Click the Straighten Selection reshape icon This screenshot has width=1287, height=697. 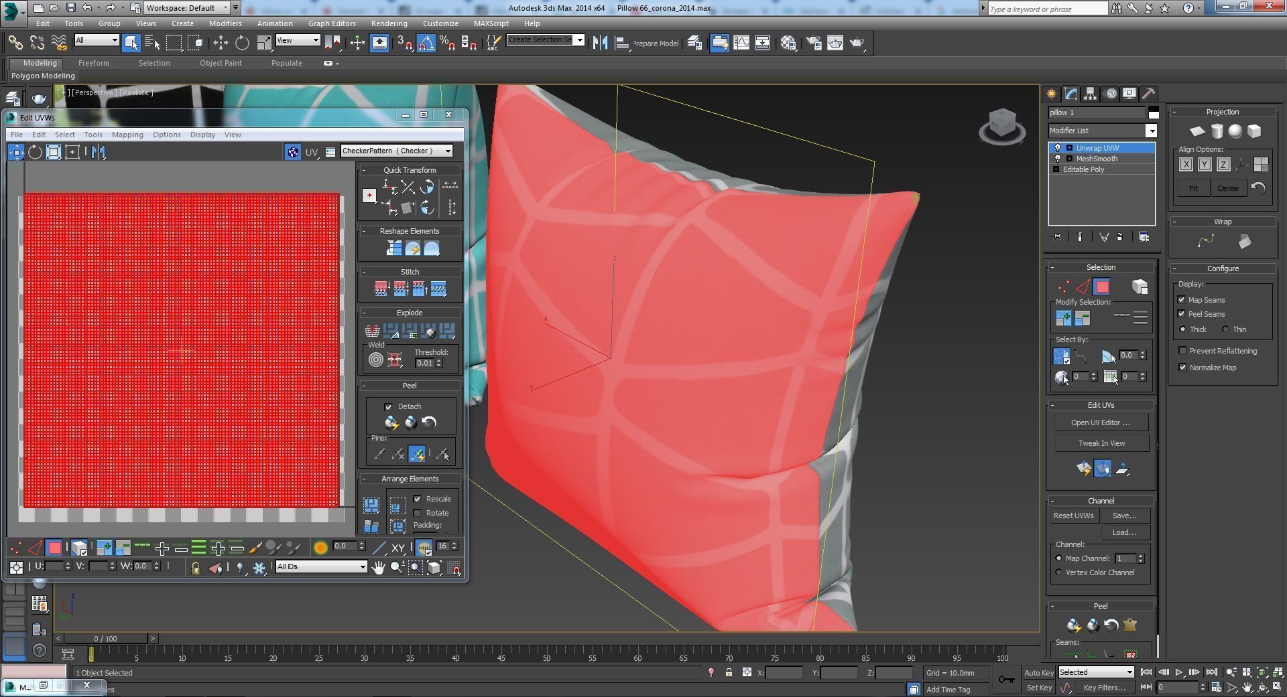point(394,248)
